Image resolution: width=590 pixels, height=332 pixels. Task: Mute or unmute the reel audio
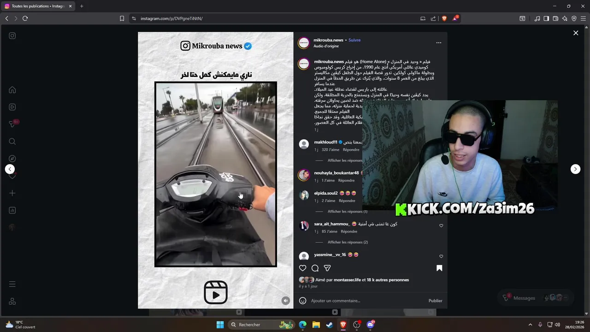pos(286,301)
